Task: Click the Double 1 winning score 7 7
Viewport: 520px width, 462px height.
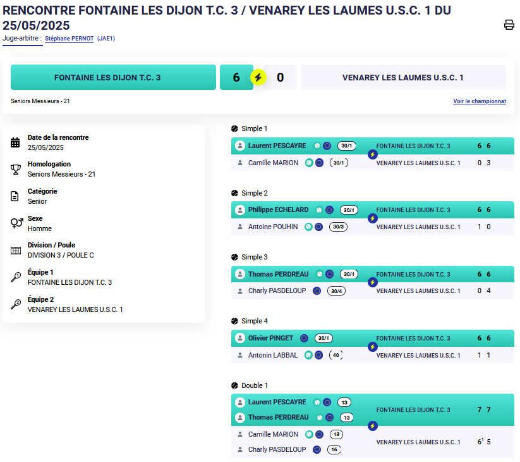Action: [x=484, y=409]
